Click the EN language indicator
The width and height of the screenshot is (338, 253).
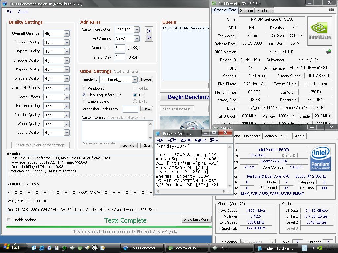[x=304, y=248]
